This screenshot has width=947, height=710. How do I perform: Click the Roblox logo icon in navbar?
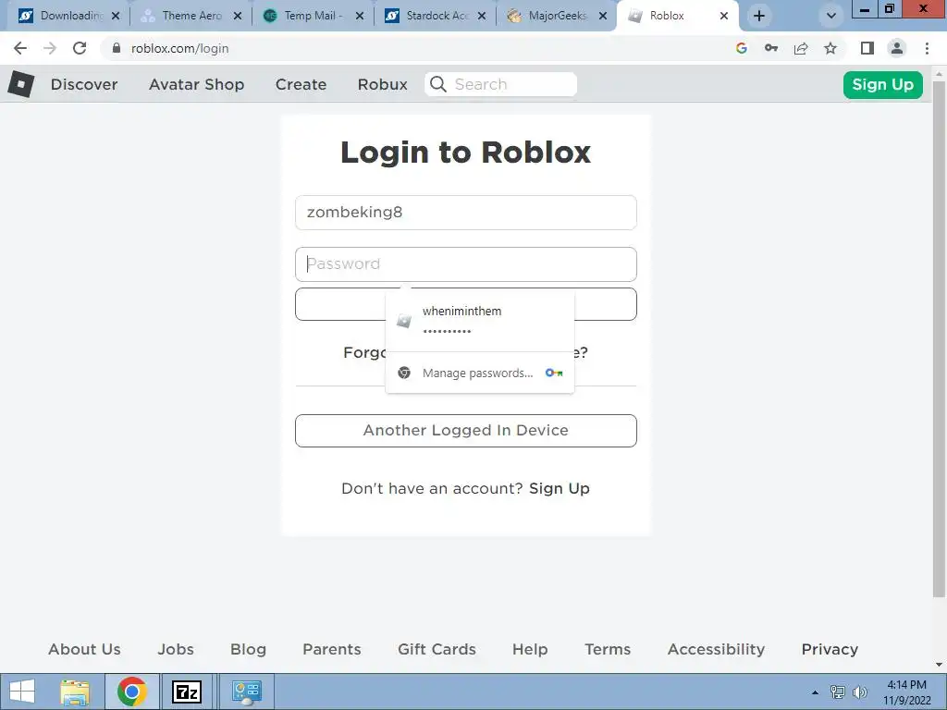tap(21, 84)
